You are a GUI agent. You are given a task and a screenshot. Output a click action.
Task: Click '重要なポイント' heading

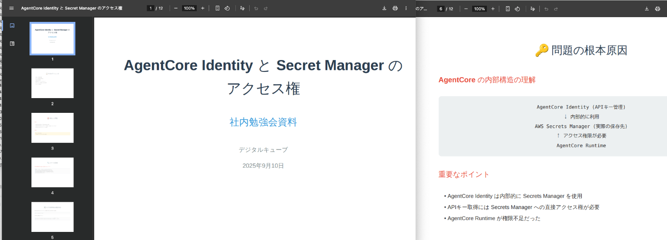[x=464, y=174]
